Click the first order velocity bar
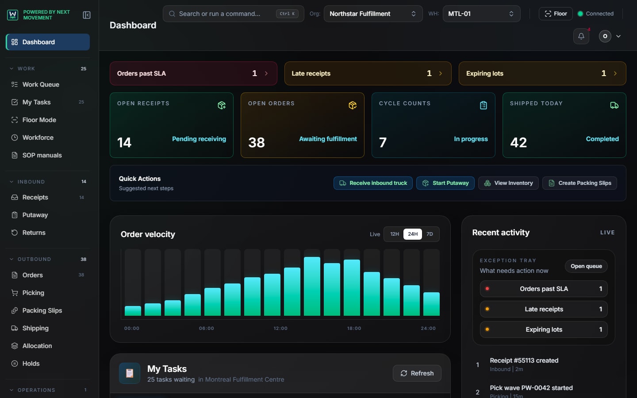Image resolution: width=637 pixels, height=398 pixels. point(133,311)
